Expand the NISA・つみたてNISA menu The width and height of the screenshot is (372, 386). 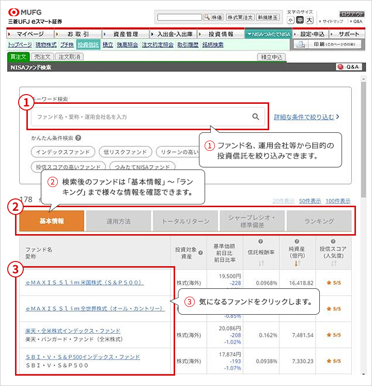(269, 34)
